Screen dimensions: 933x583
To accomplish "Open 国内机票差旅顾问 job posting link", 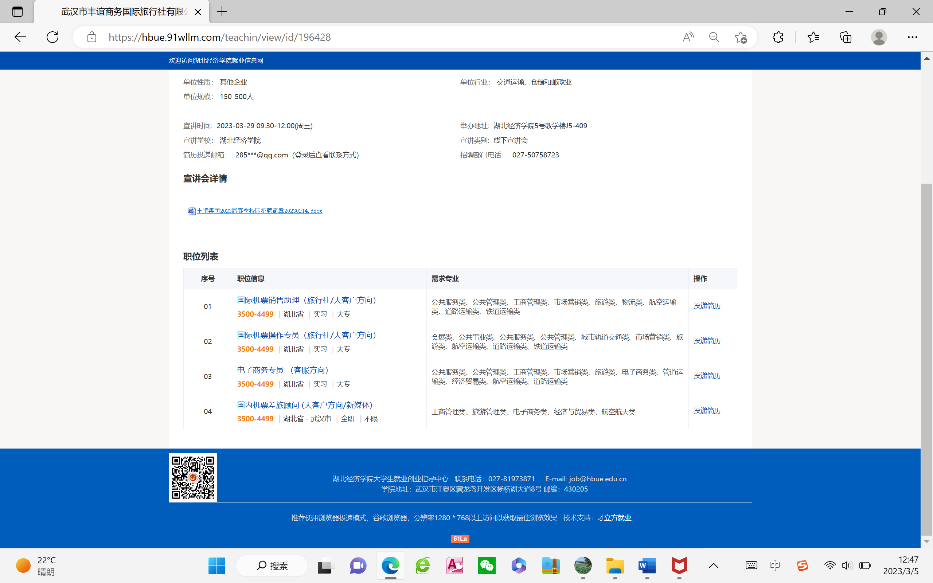I will click(x=305, y=405).
